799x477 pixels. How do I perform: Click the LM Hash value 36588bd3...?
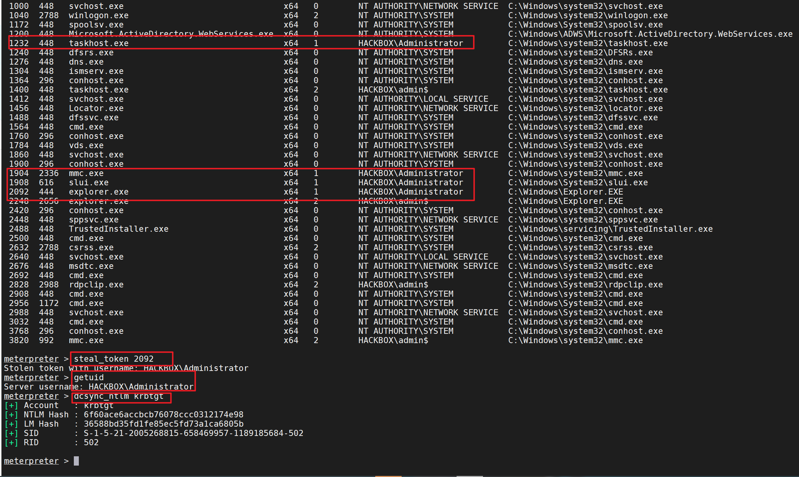(163, 424)
